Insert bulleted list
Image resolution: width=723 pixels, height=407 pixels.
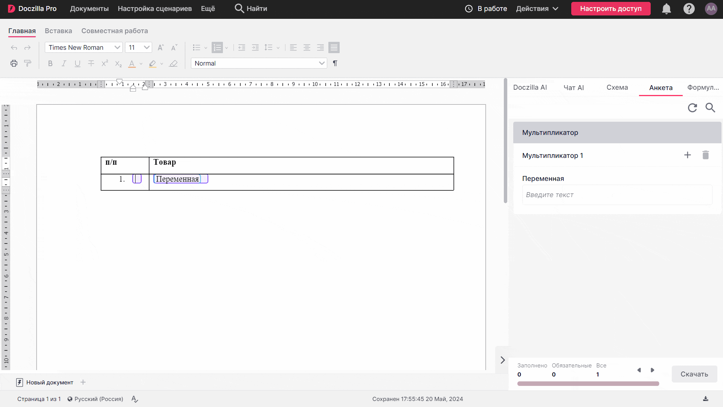[x=197, y=47]
